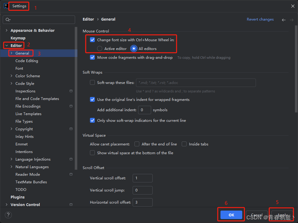
Task: Click the magnifier icon in the search box
Action: pos(7,19)
